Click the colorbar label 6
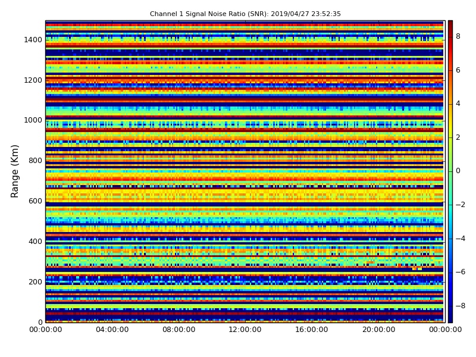Image resolution: width=476 pixels, height=357 pixels. point(458,70)
